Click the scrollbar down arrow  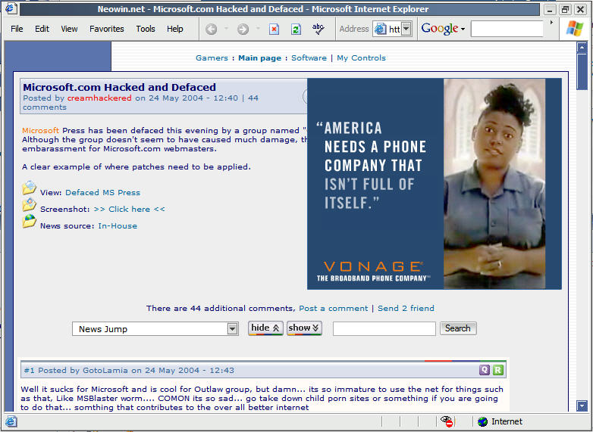click(x=582, y=406)
